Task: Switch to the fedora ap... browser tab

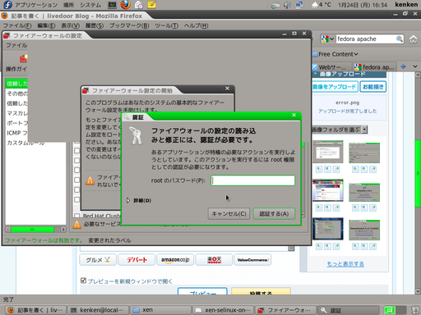Action: tap(375, 67)
